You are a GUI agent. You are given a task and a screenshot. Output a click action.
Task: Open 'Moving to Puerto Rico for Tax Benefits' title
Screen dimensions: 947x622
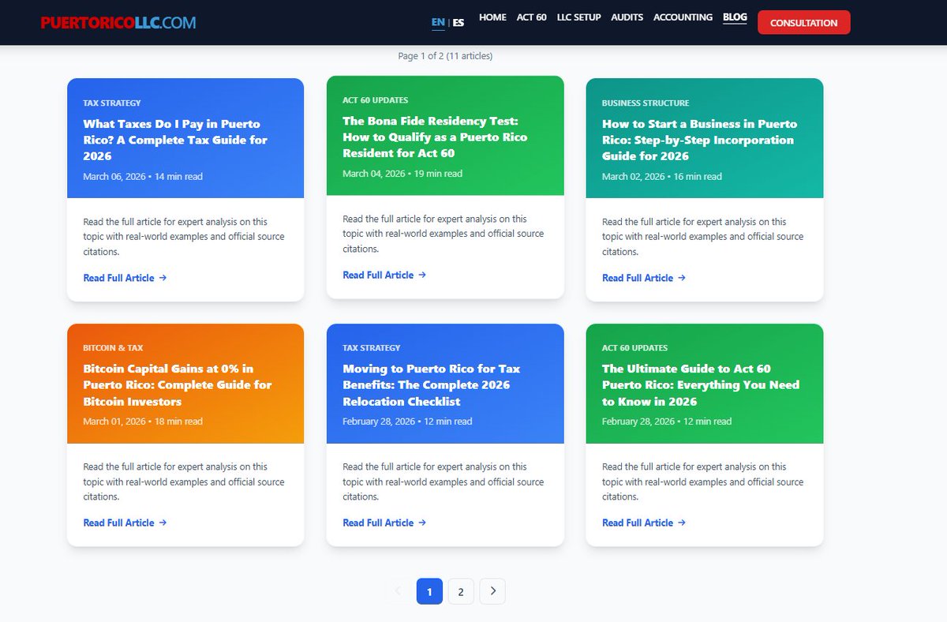(x=431, y=385)
